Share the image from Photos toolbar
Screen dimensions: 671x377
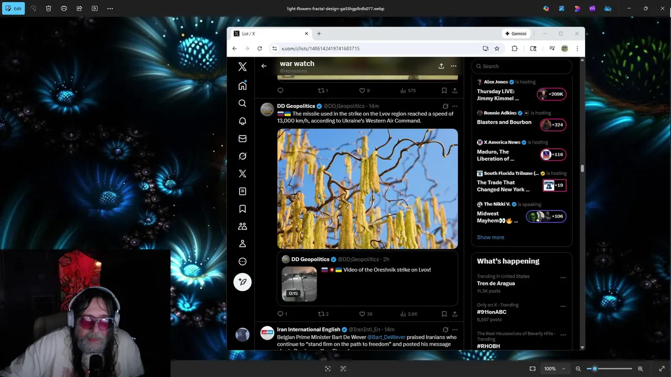click(79, 8)
